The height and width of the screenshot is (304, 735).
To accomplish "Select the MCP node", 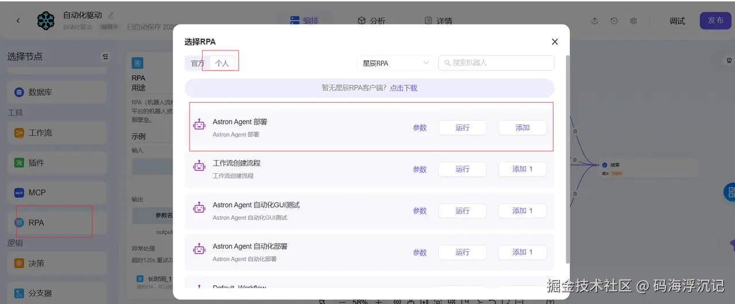I will [57, 193].
